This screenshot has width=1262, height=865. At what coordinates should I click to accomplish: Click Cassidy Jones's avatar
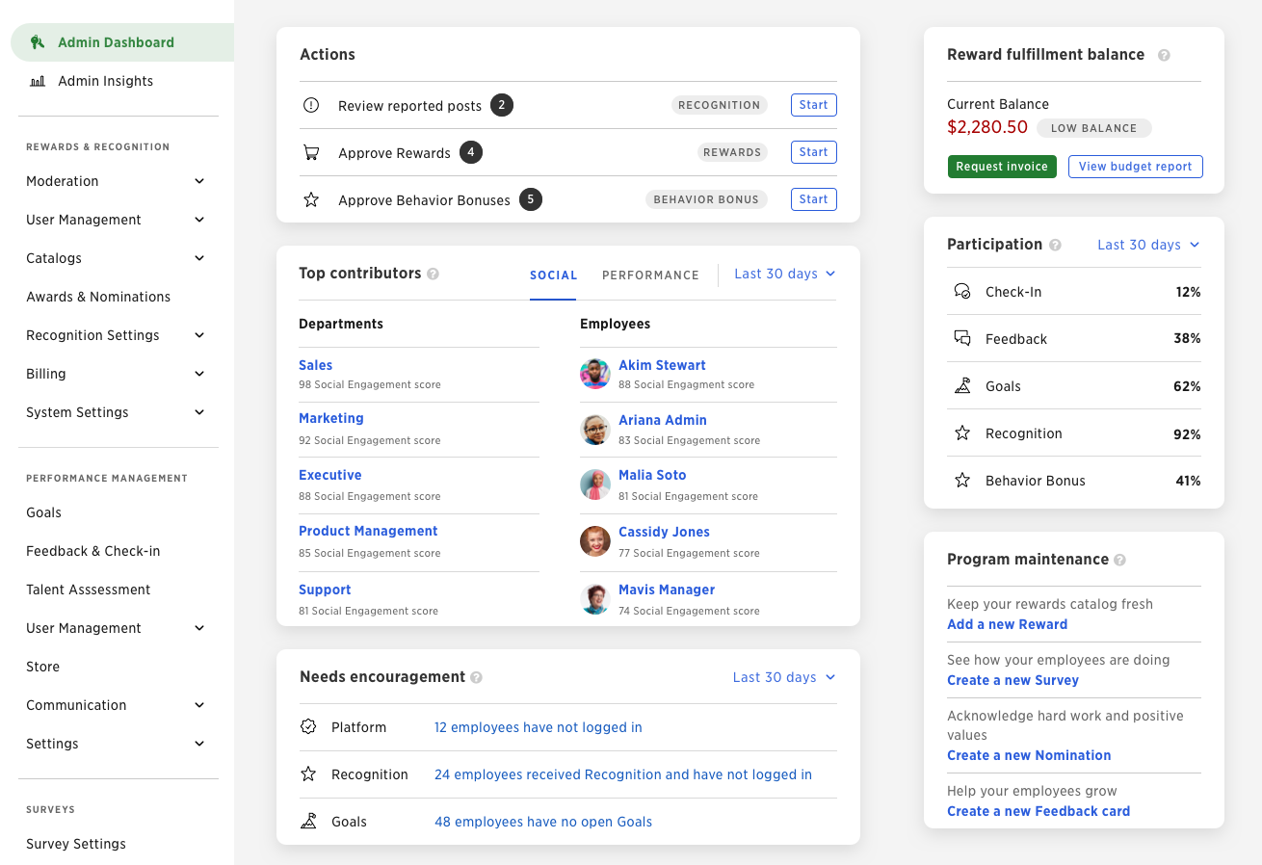pos(595,541)
